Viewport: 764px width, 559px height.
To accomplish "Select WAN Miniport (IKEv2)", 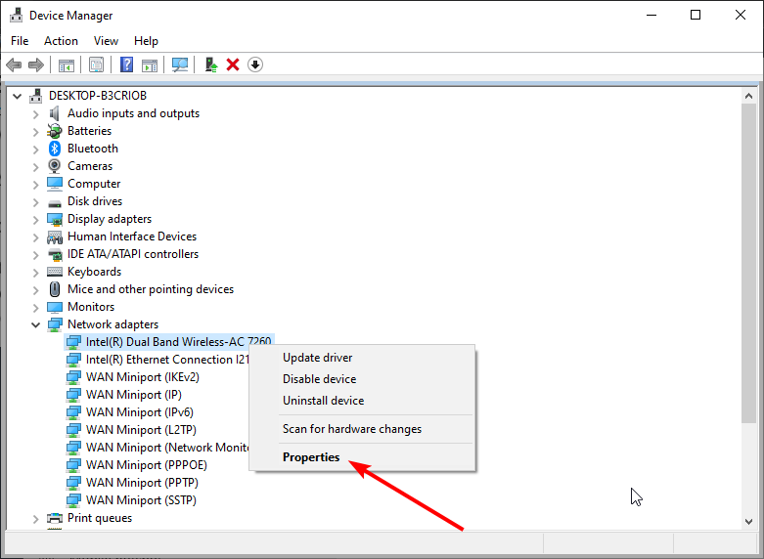I will point(142,377).
